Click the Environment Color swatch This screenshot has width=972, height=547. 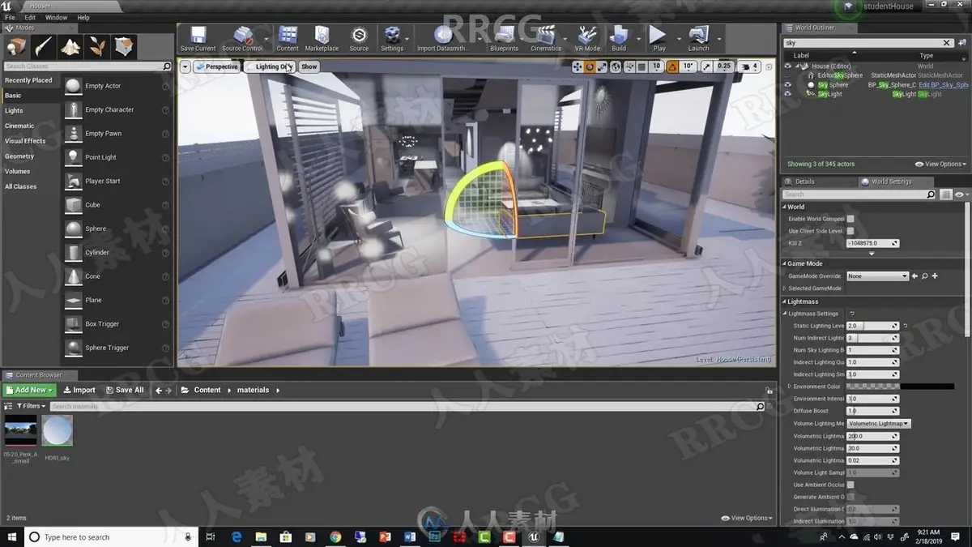click(x=901, y=387)
